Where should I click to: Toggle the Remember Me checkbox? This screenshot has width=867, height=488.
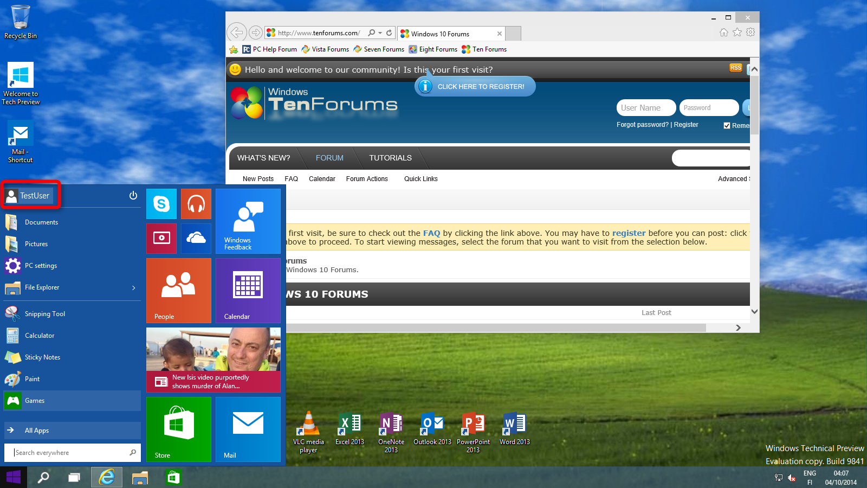727,126
